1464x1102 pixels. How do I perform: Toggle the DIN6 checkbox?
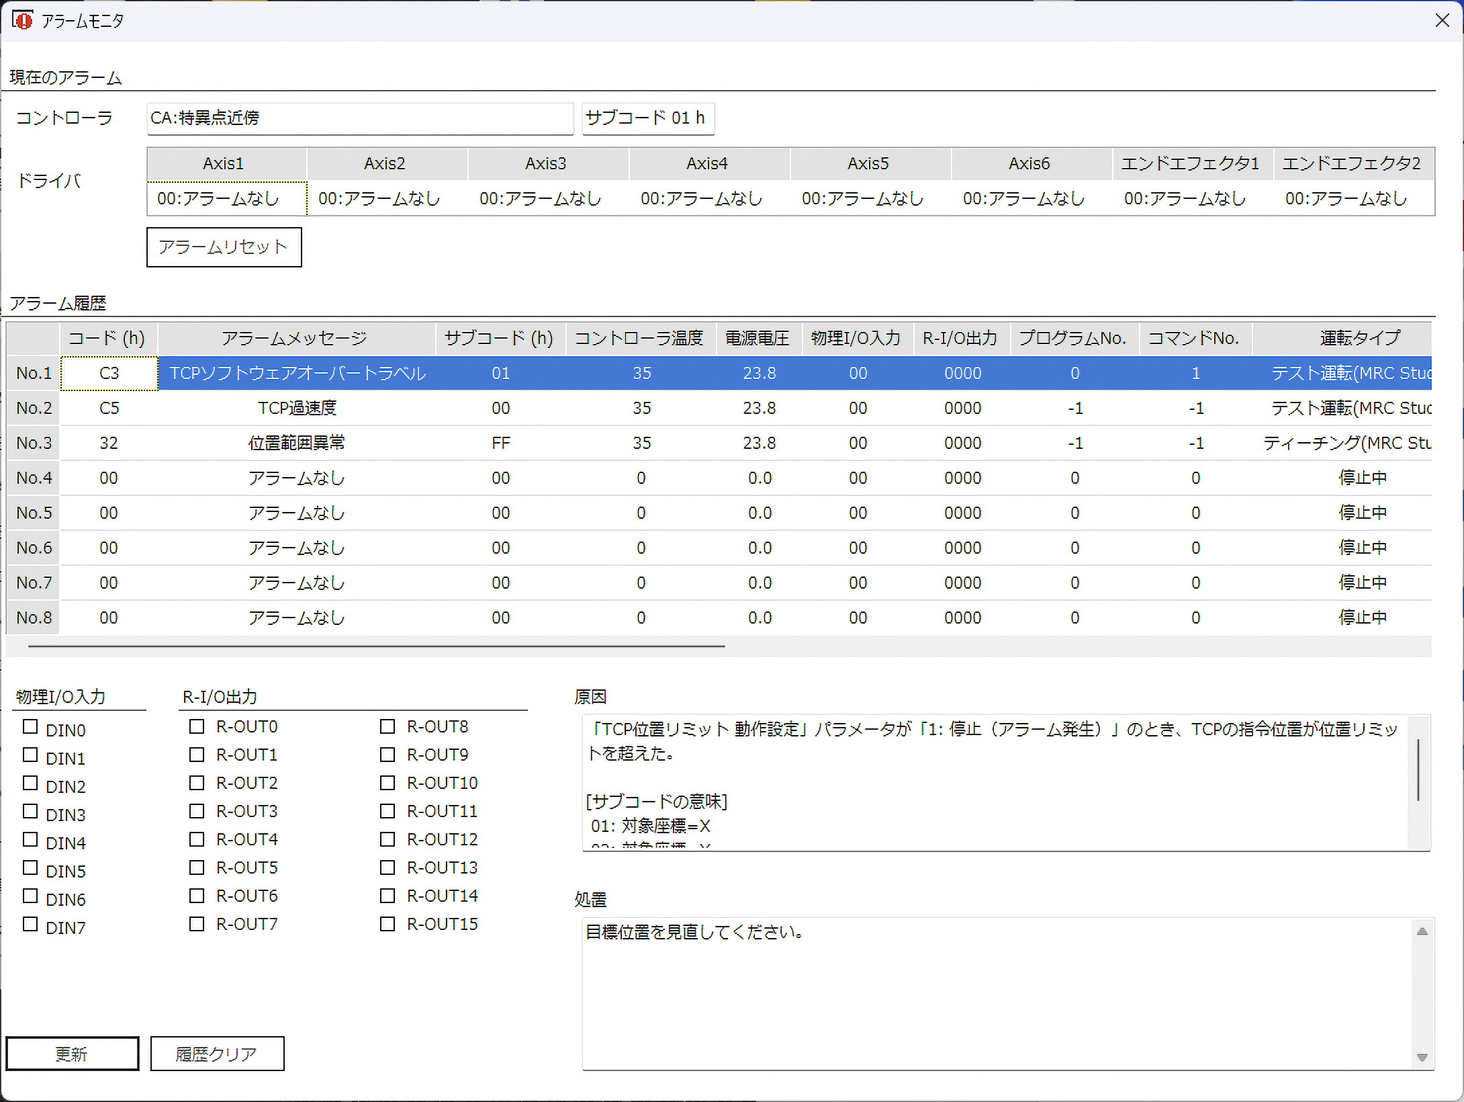coord(30,896)
